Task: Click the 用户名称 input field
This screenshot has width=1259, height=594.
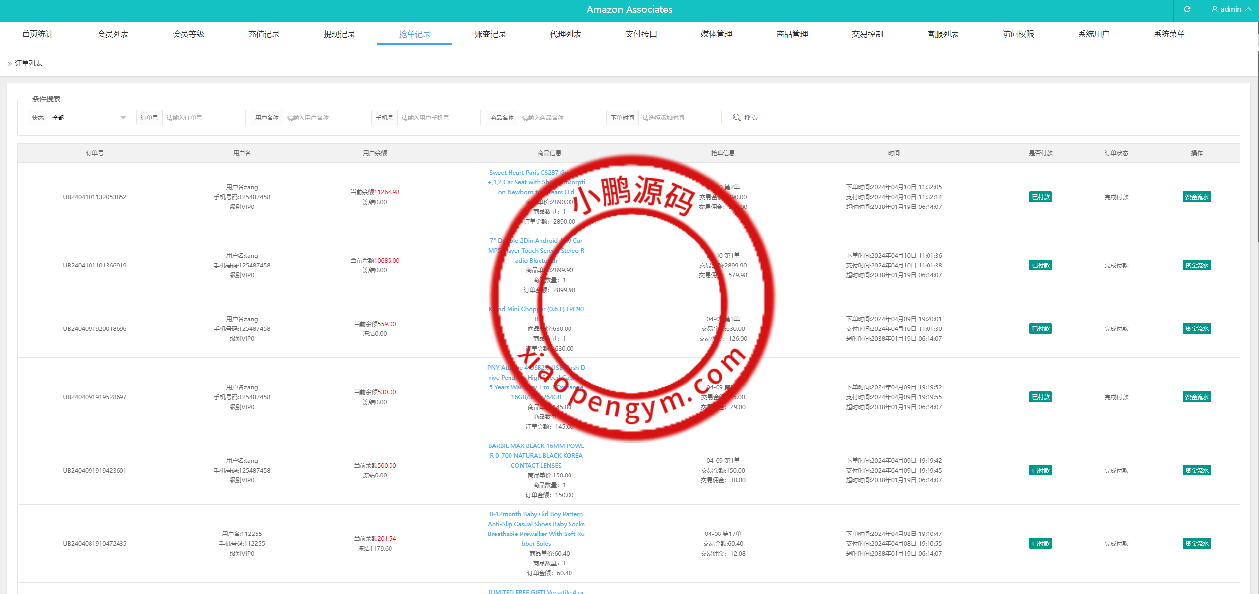Action: [324, 118]
